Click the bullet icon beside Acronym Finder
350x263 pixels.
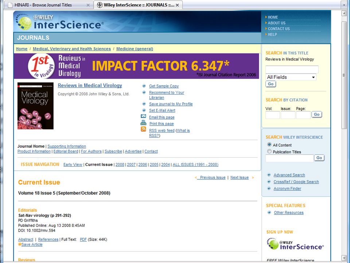click(x=269, y=188)
